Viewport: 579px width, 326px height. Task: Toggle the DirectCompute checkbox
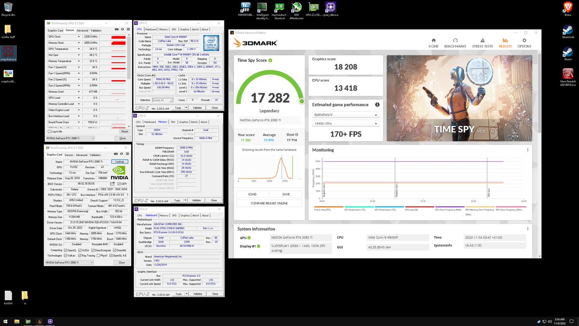point(94,250)
